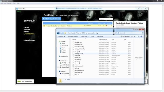Expand breadcrumb arrow after New Youtube Videos
Screen dimensions: 164x92
(80, 33)
